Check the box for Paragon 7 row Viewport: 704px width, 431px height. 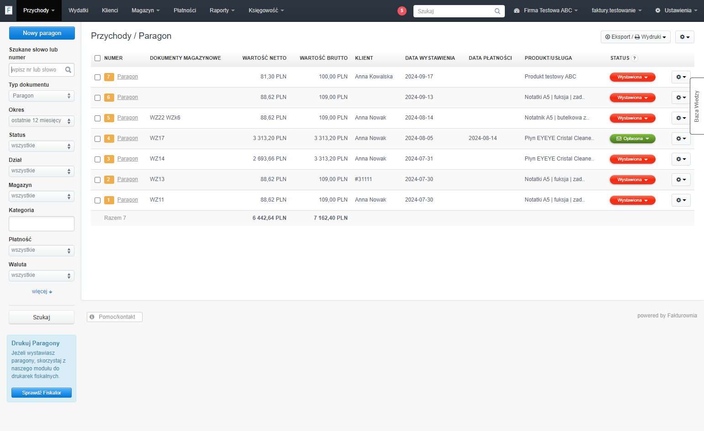click(97, 77)
